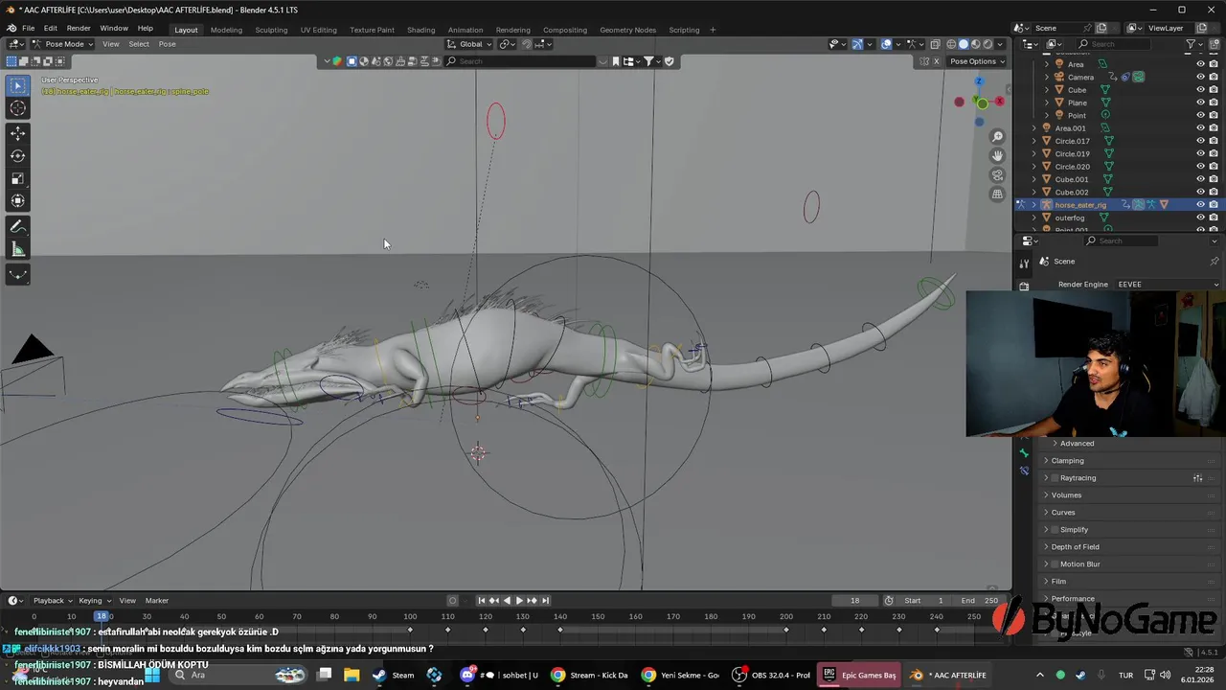Select wireframe viewport shading
Screen dimensions: 1226x690
click(950, 44)
